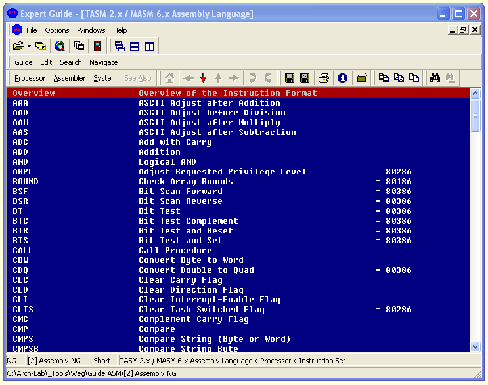Select the AAD instruction row
This screenshot has width=488, height=385.
click(238, 113)
